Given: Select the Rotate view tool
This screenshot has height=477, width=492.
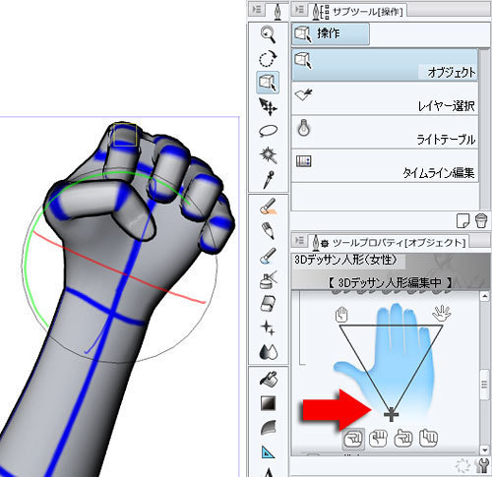Looking at the screenshot, I should tap(268, 59).
